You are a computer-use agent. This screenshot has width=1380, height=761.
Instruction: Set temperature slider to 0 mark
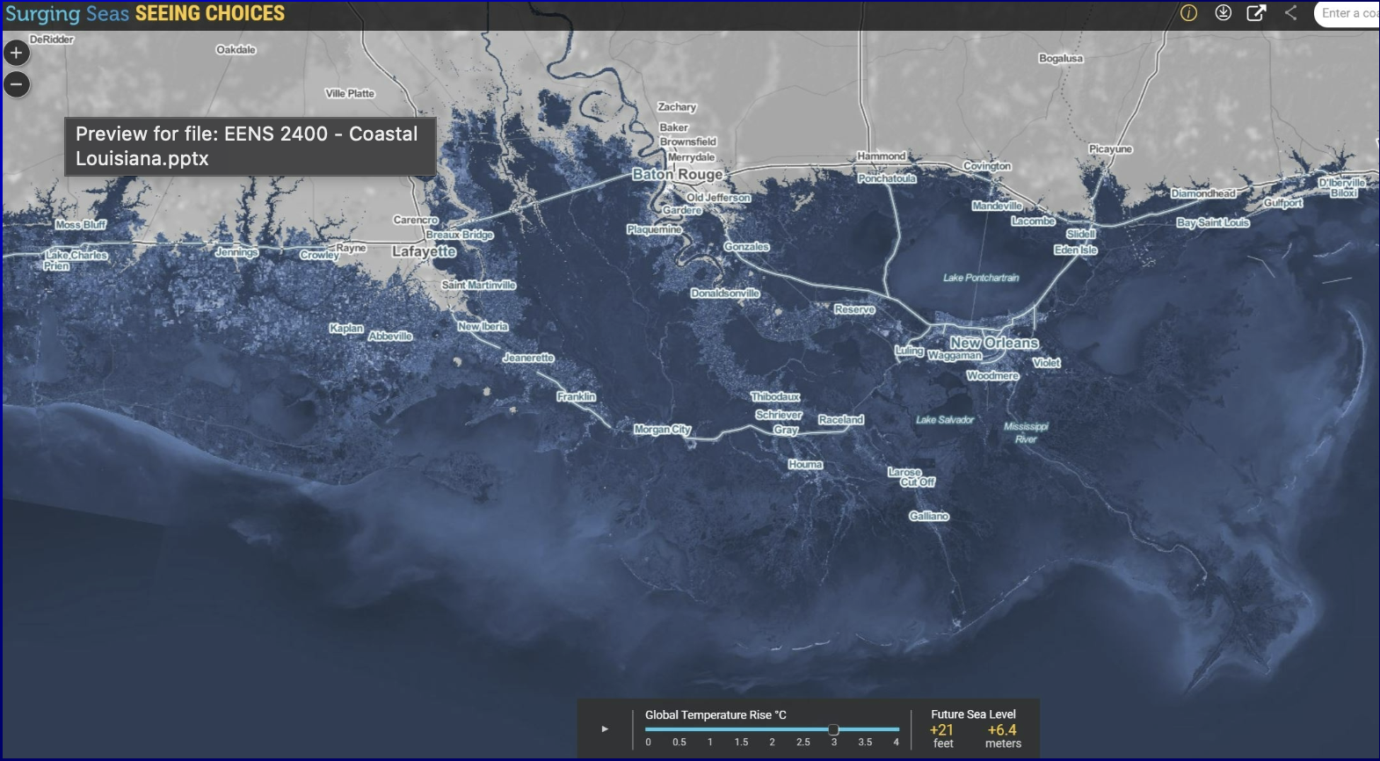point(648,729)
